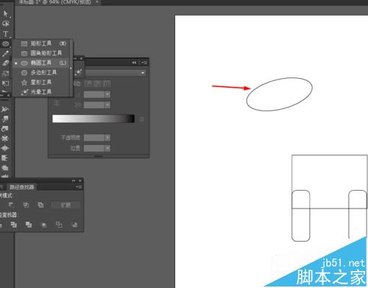Select the Scale tool

pyautogui.click(x=5, y=74)
